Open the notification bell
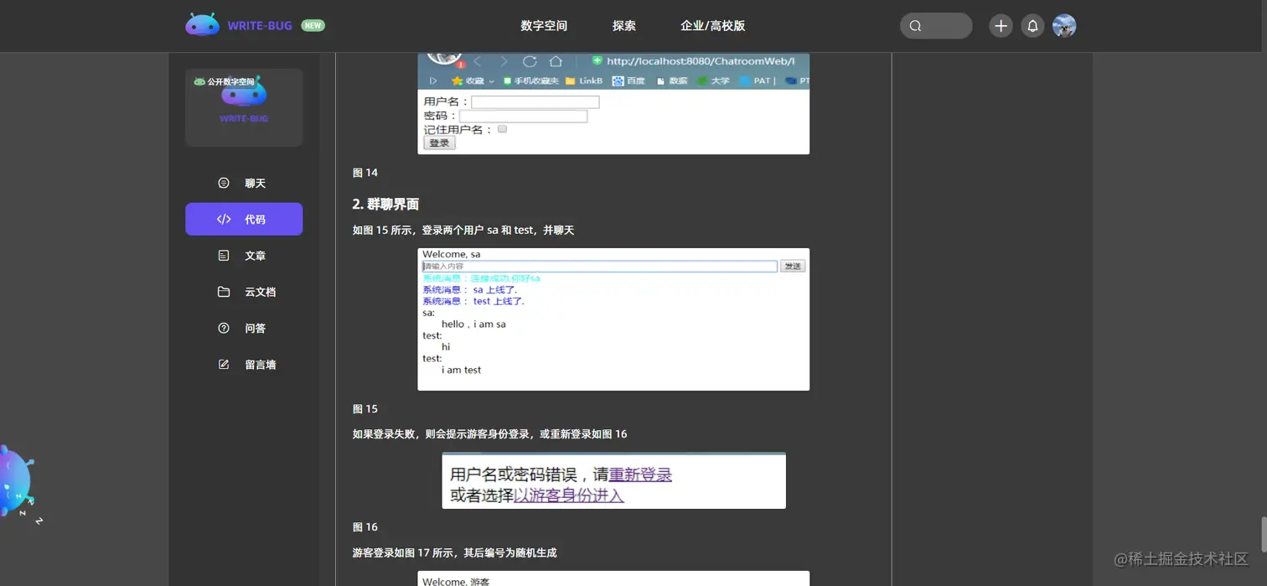Screen dimensions: 1267x586 click(1032, 25)
